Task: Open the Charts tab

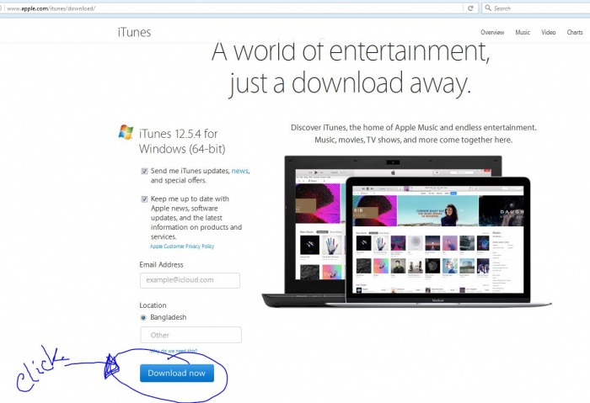Action: click(575, 32)
